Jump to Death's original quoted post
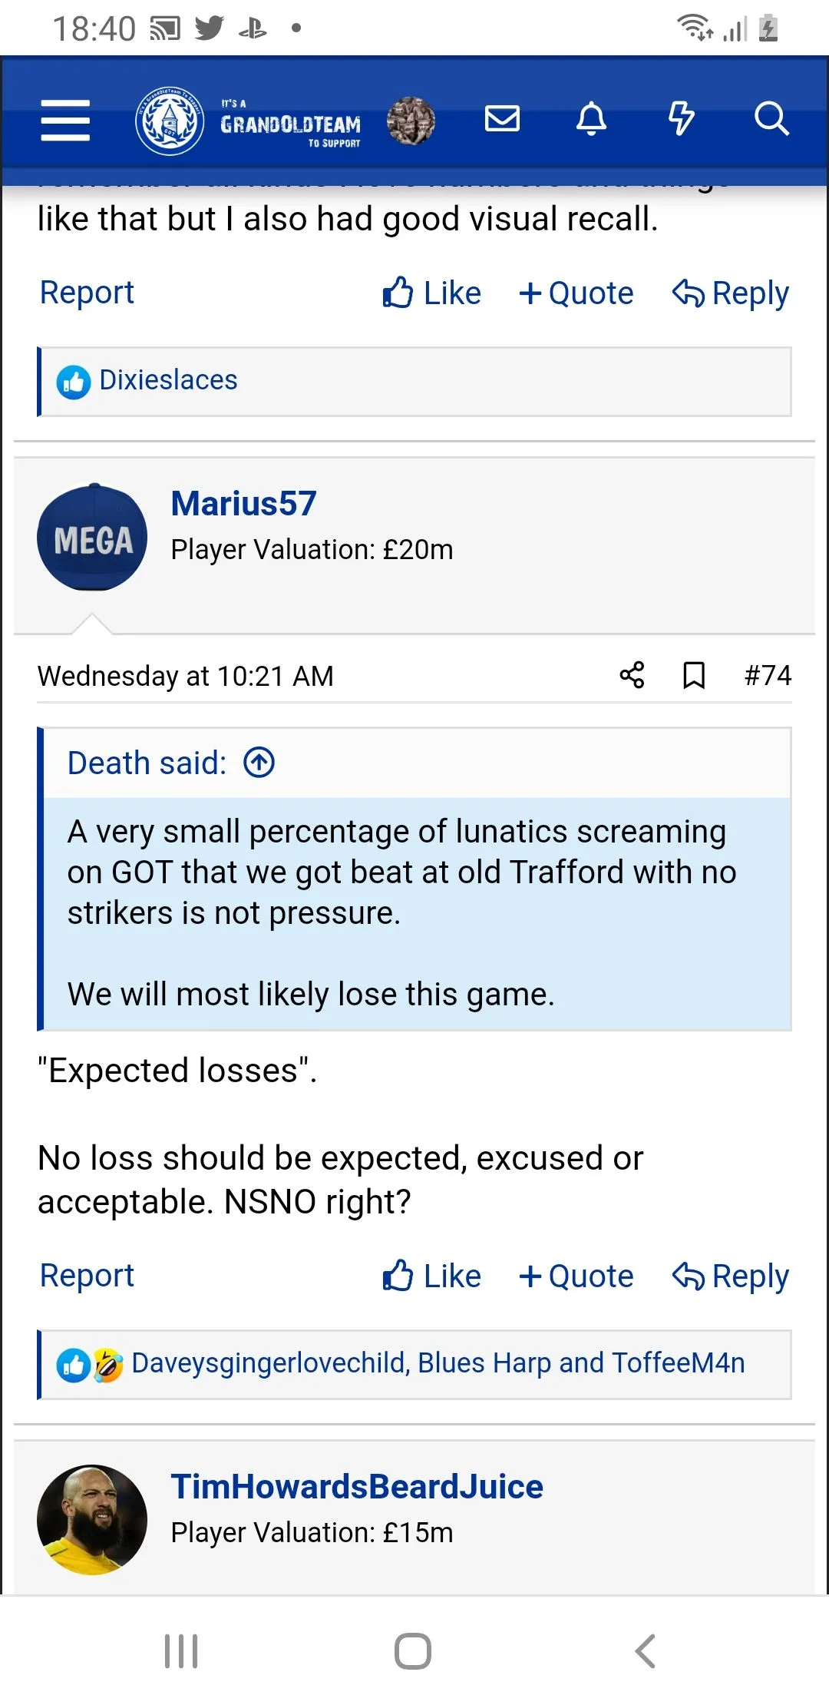The image size is (829, 1705). click(259, 763)
